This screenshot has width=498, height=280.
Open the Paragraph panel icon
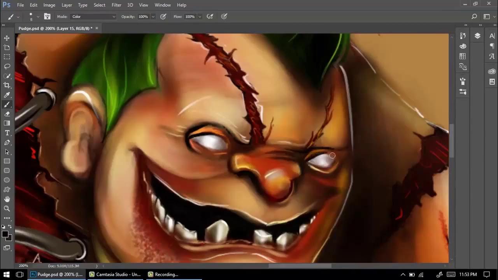(x=492, y=46)
